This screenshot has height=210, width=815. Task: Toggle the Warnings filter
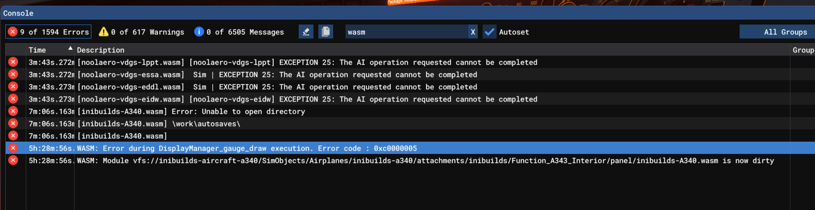click(x=142, y=32)
